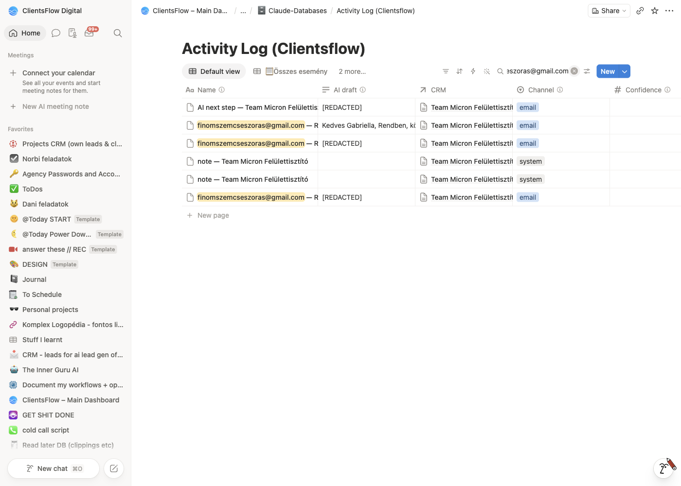The image size is (681, 486).
Task: Open Projects CRM favorite page
Action: click(66, 144)
